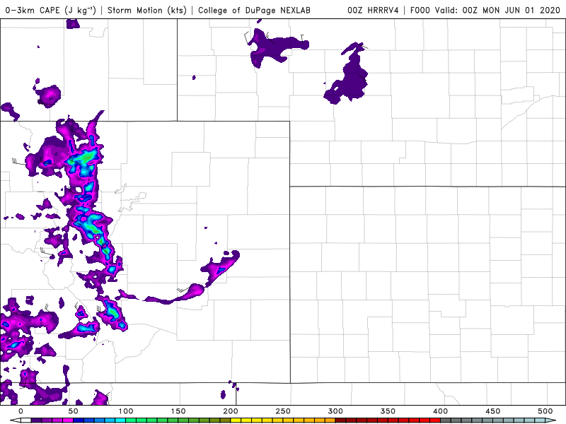Click the 'Storm Motion (kts)' header text

(x=147, y=10)
